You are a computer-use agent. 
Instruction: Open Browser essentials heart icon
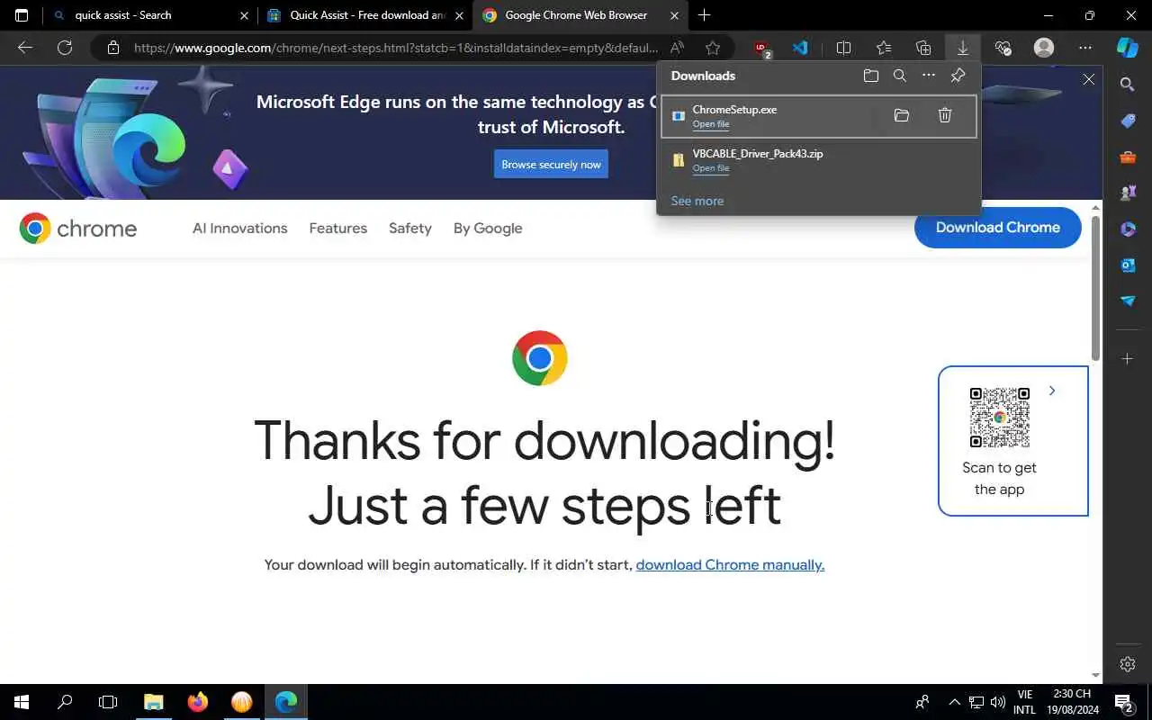pos(1003,48)
